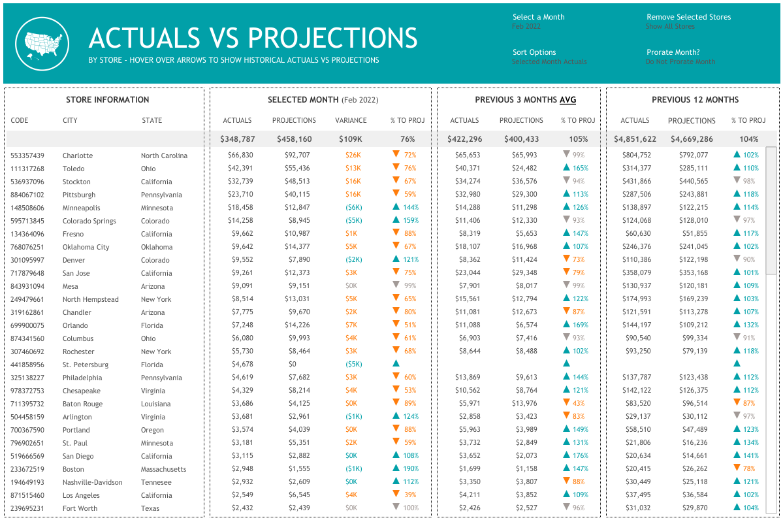Click Mesa's gray down arrow beside 99% in Selected Month
The image size is (783, 522).
396,285
